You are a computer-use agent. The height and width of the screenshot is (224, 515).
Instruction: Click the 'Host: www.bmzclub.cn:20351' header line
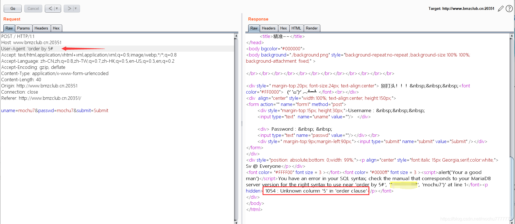pyautogui.click(x=31, y=43)
